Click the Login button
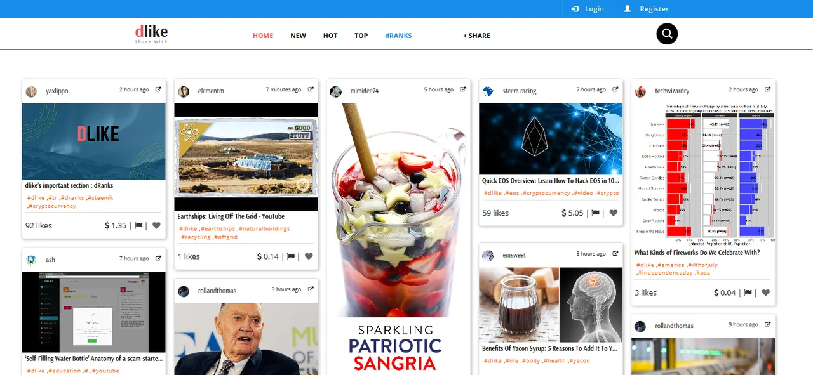 point(588,9)
